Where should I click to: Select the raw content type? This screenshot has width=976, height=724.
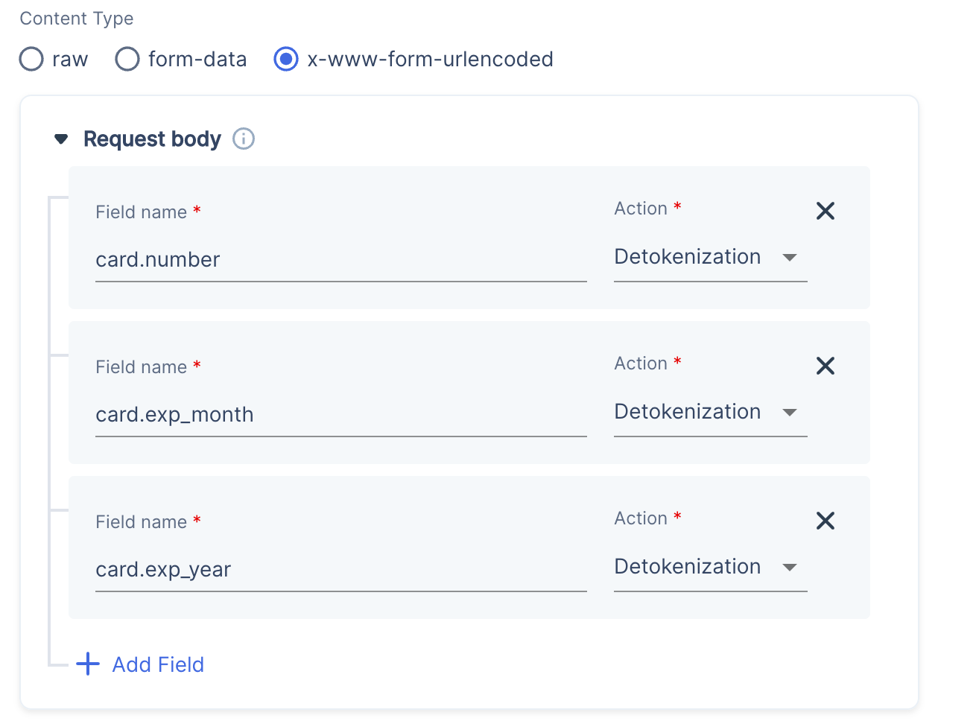(31, 59)
